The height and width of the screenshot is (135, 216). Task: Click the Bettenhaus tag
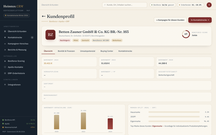[117, 40]
